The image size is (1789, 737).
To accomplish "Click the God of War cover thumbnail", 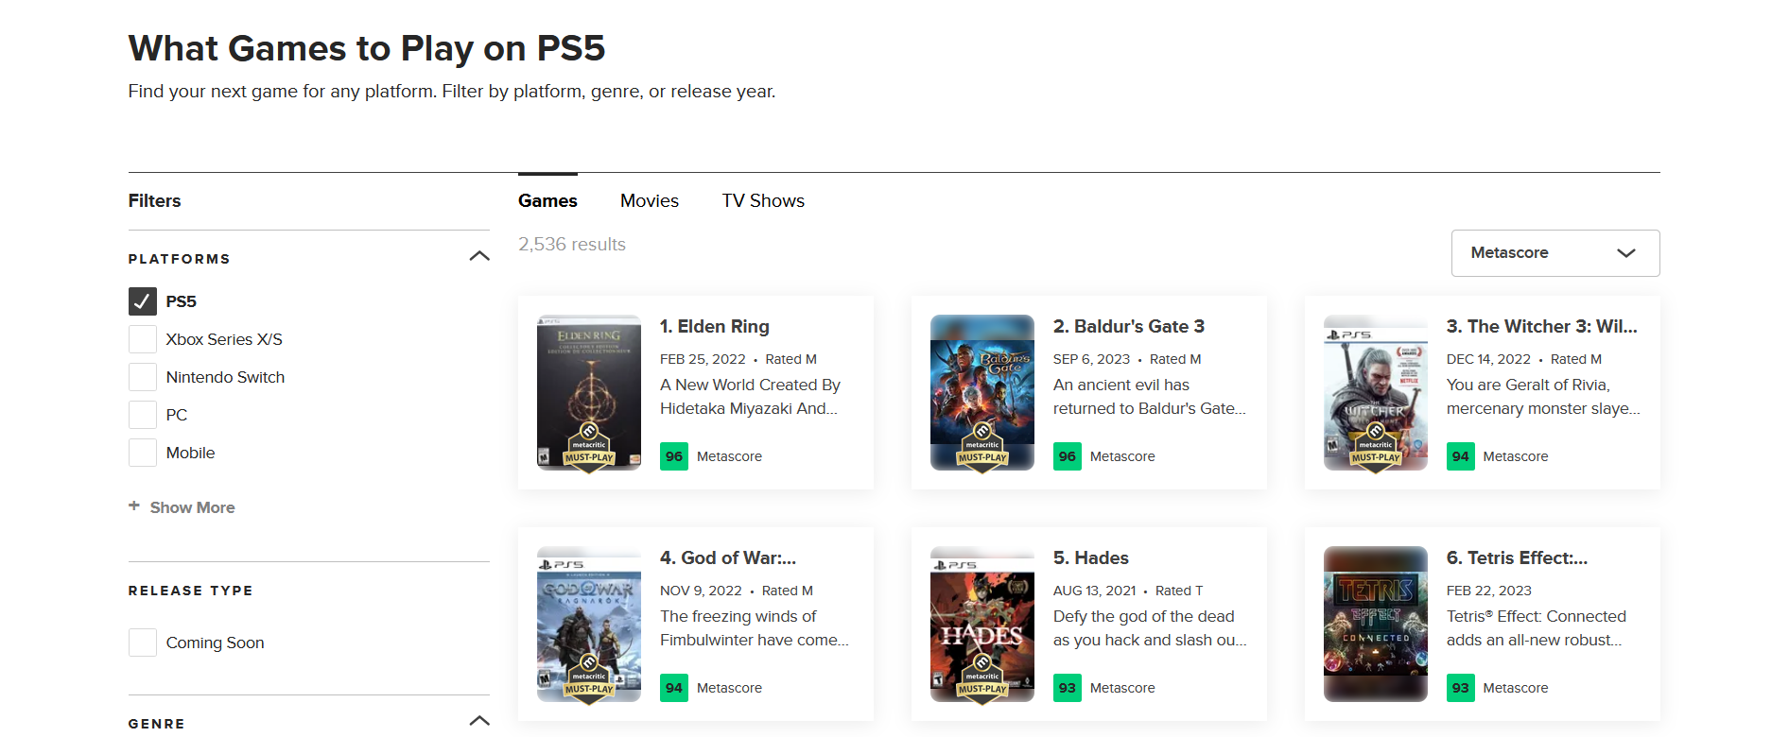I will [588, 624].
